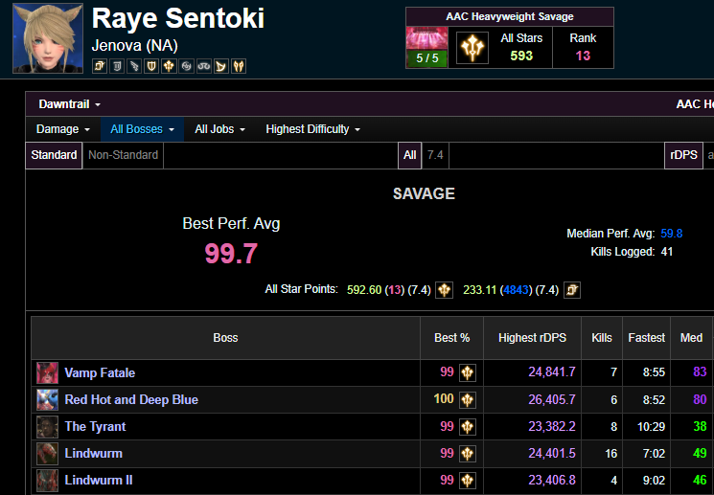714x495 pixels.
Task: Click the 24,401.5 rDPS value
Action: click(552, 453)
